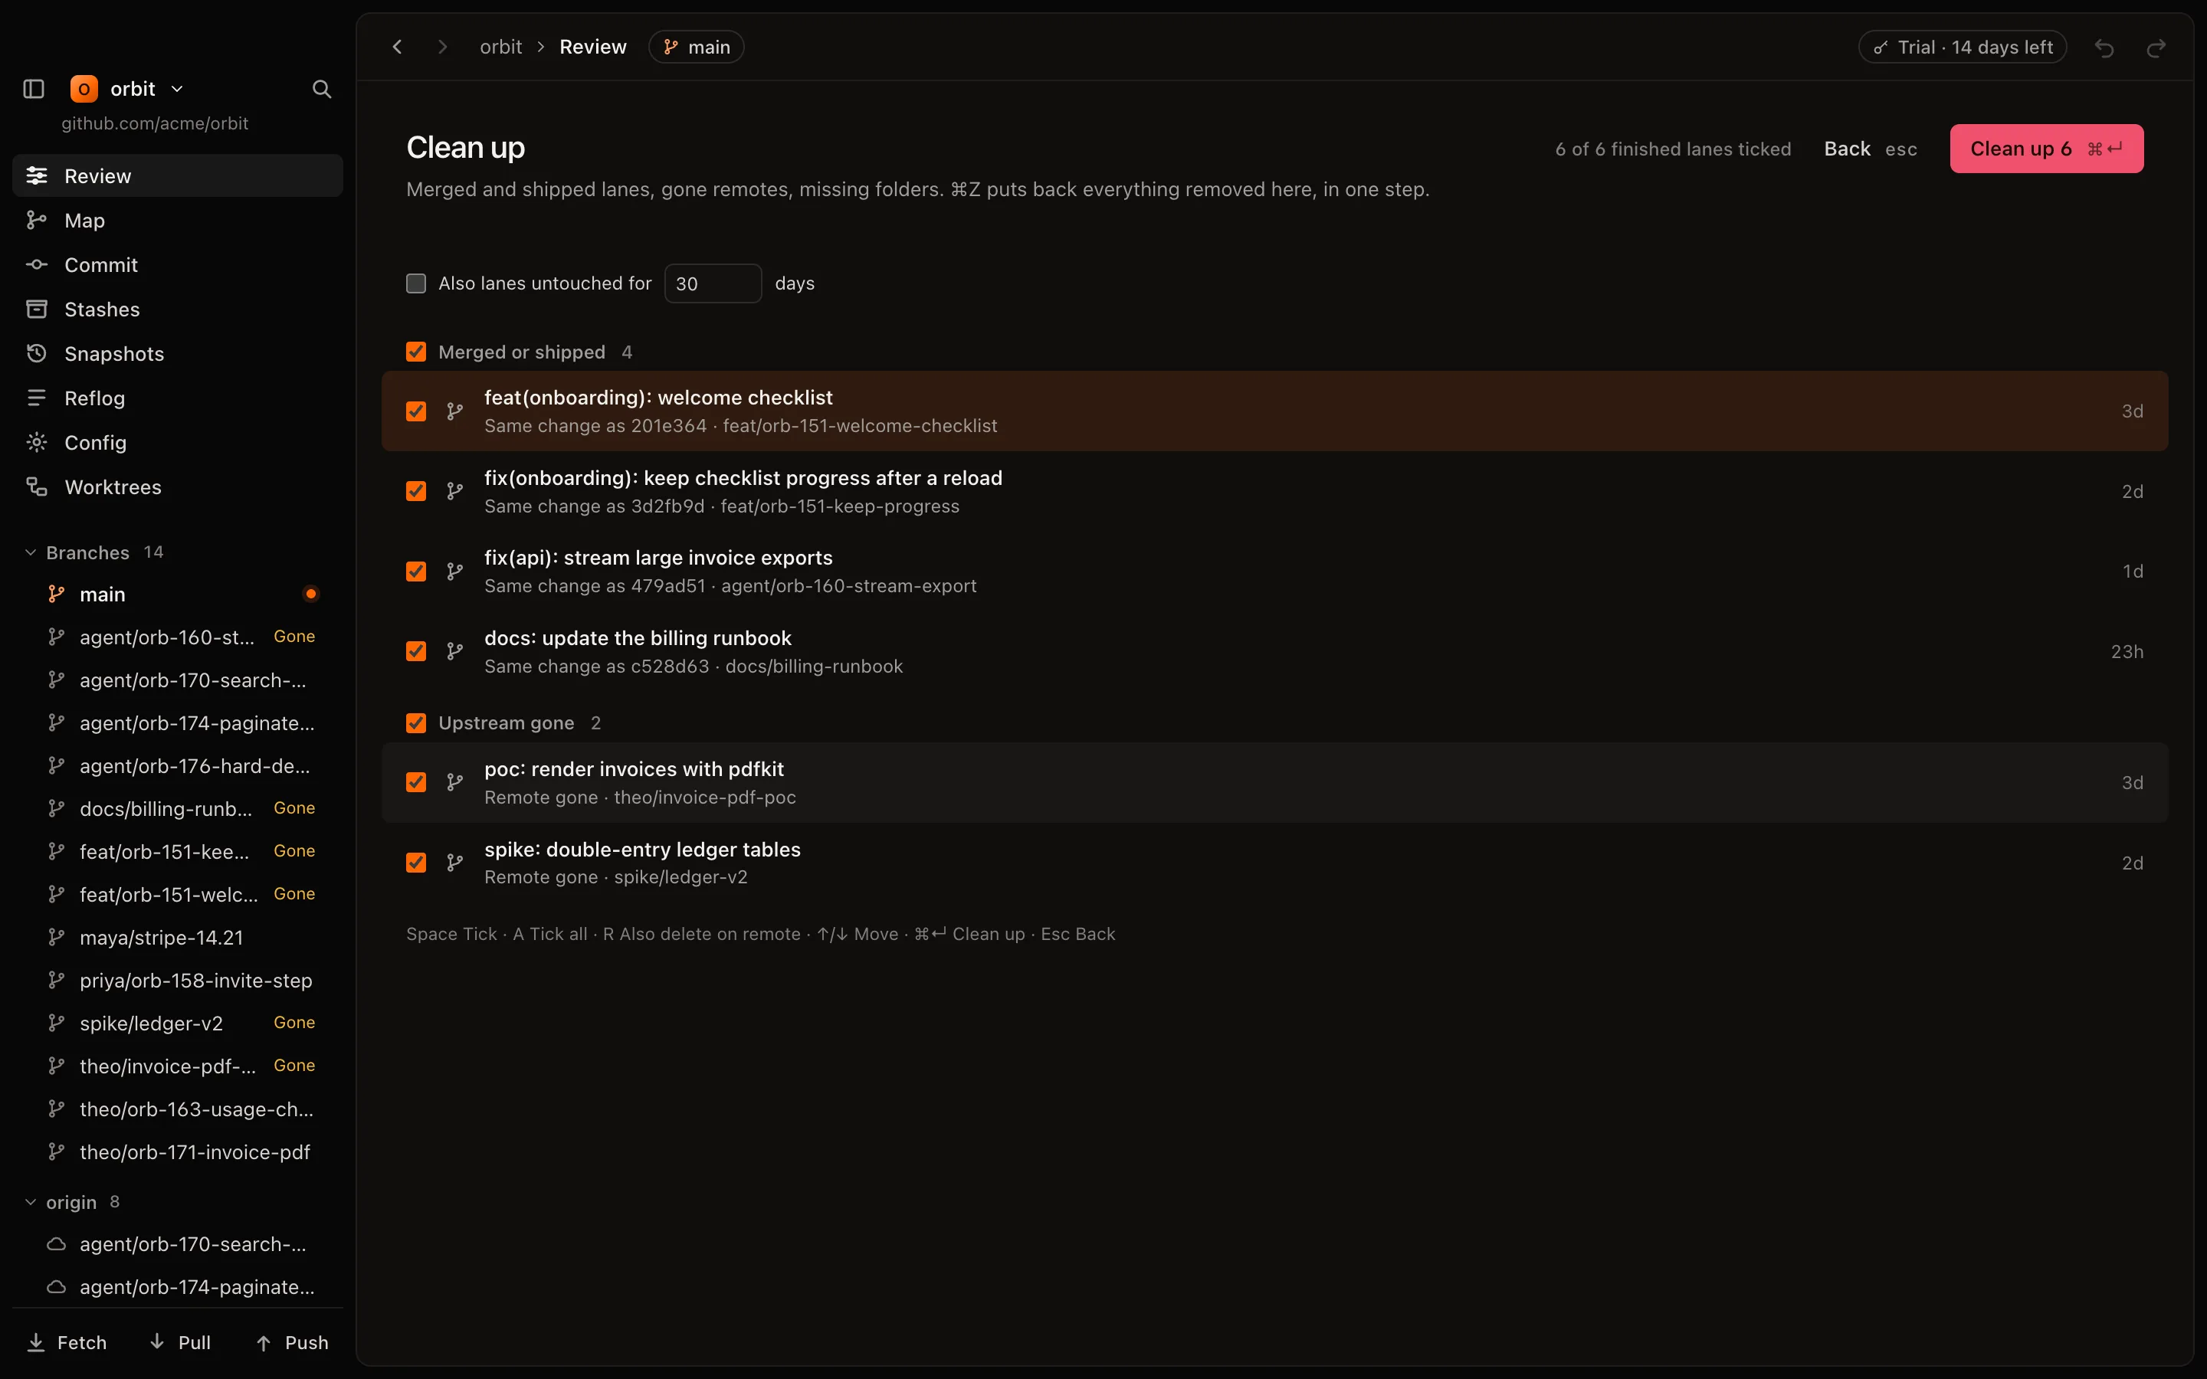Click the Fetch download icon
This screenshot has width=2207, height=1379.
pos(37,1342)
